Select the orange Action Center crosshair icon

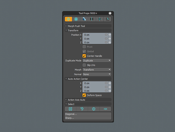tap(68, 19)
